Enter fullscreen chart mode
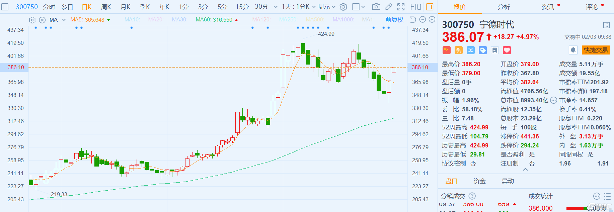Image resolution: width=614 pixels, height=212 pixels. click(x=401, y=7)
